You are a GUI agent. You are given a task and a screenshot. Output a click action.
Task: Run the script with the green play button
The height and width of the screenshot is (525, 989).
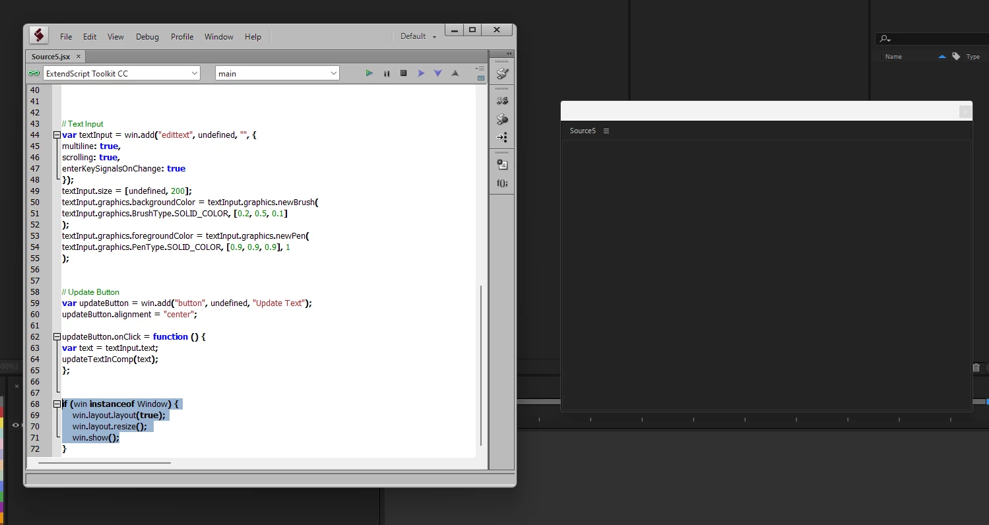pos(369,73)
